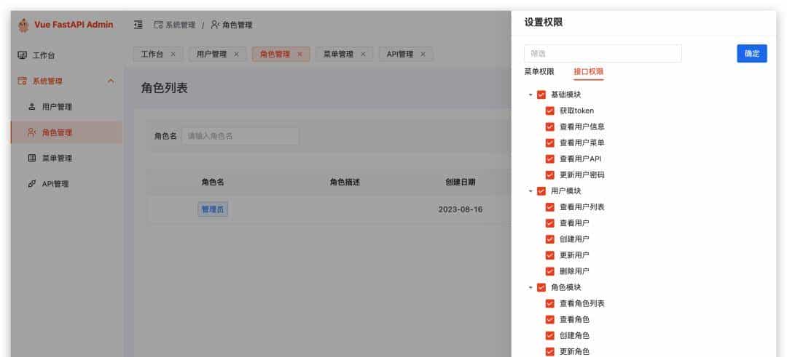This screenshot has height=357, width=787.
Task: Toggle the sidebar collapse icon in header
Action: tap(138, 25)
